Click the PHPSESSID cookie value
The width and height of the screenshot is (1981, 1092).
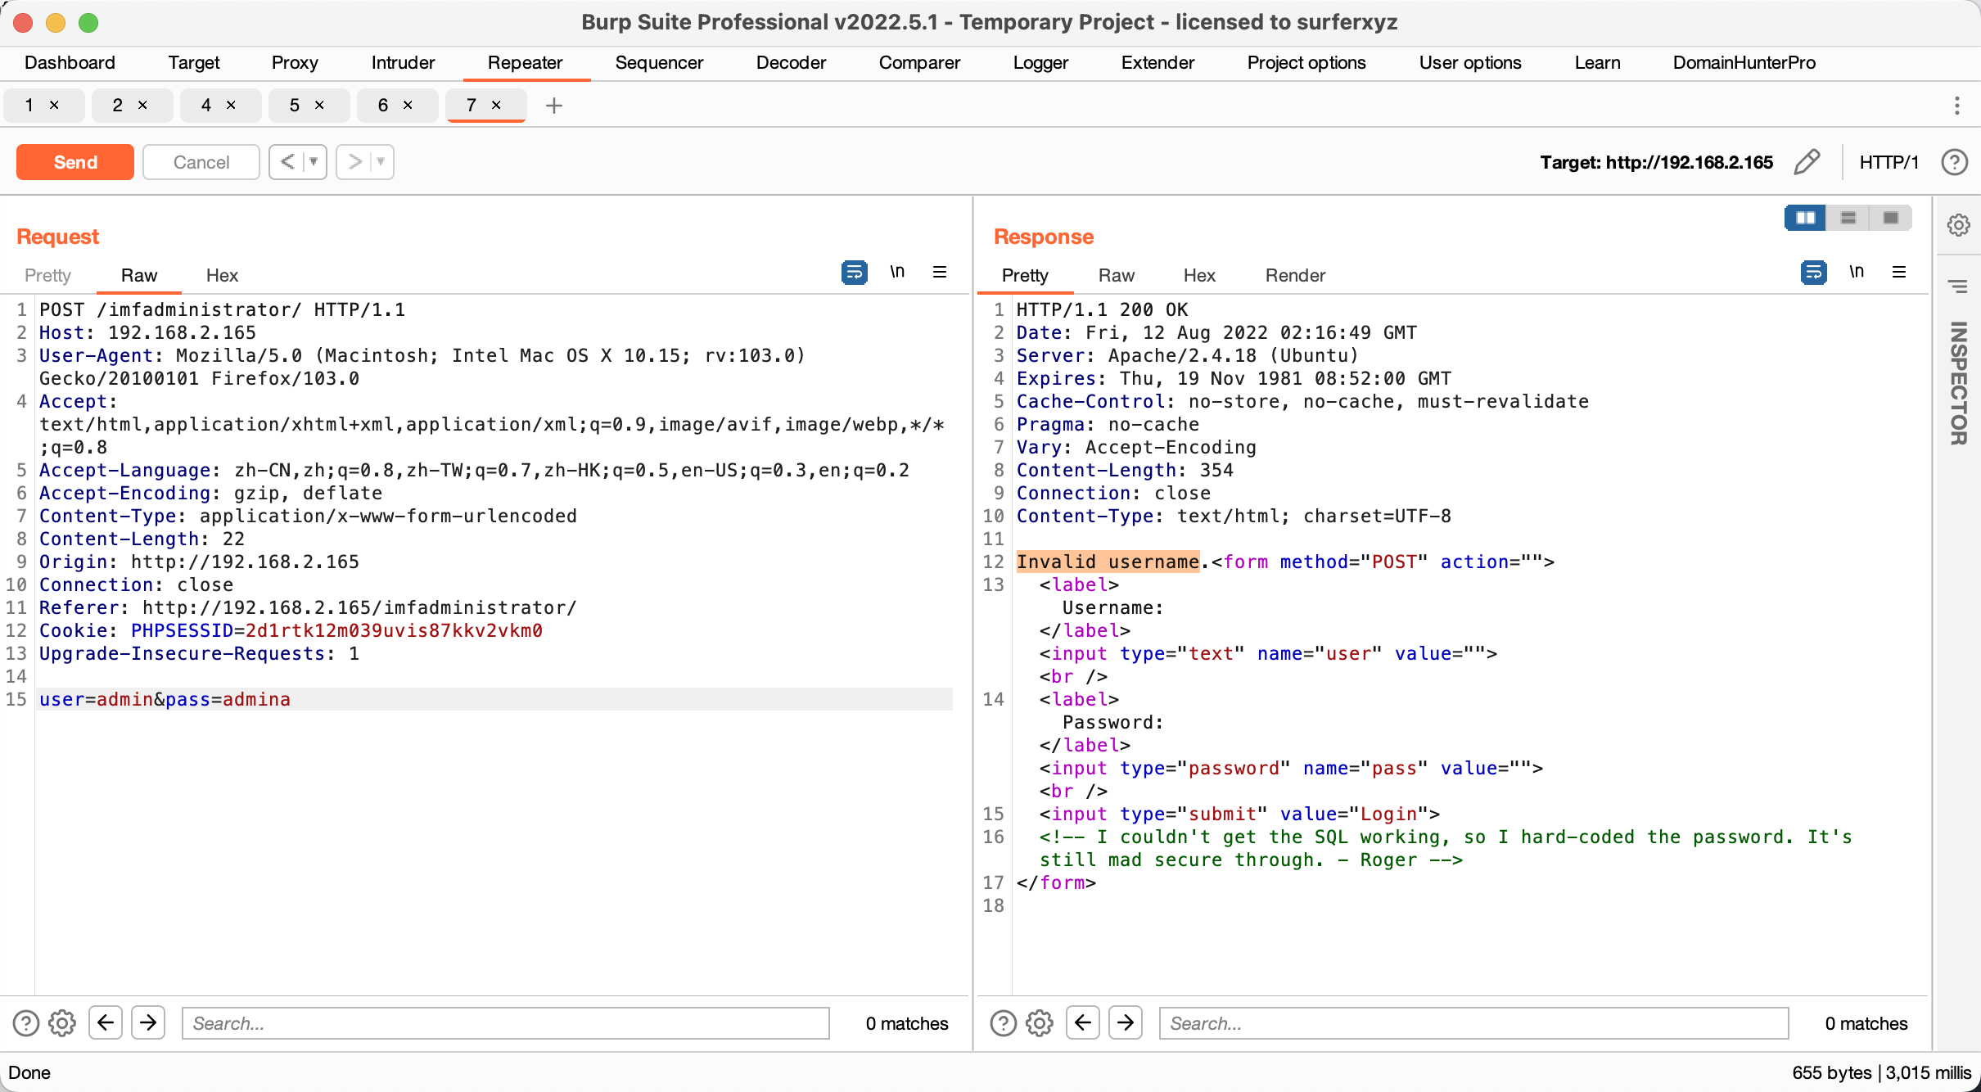pos(394,630)
